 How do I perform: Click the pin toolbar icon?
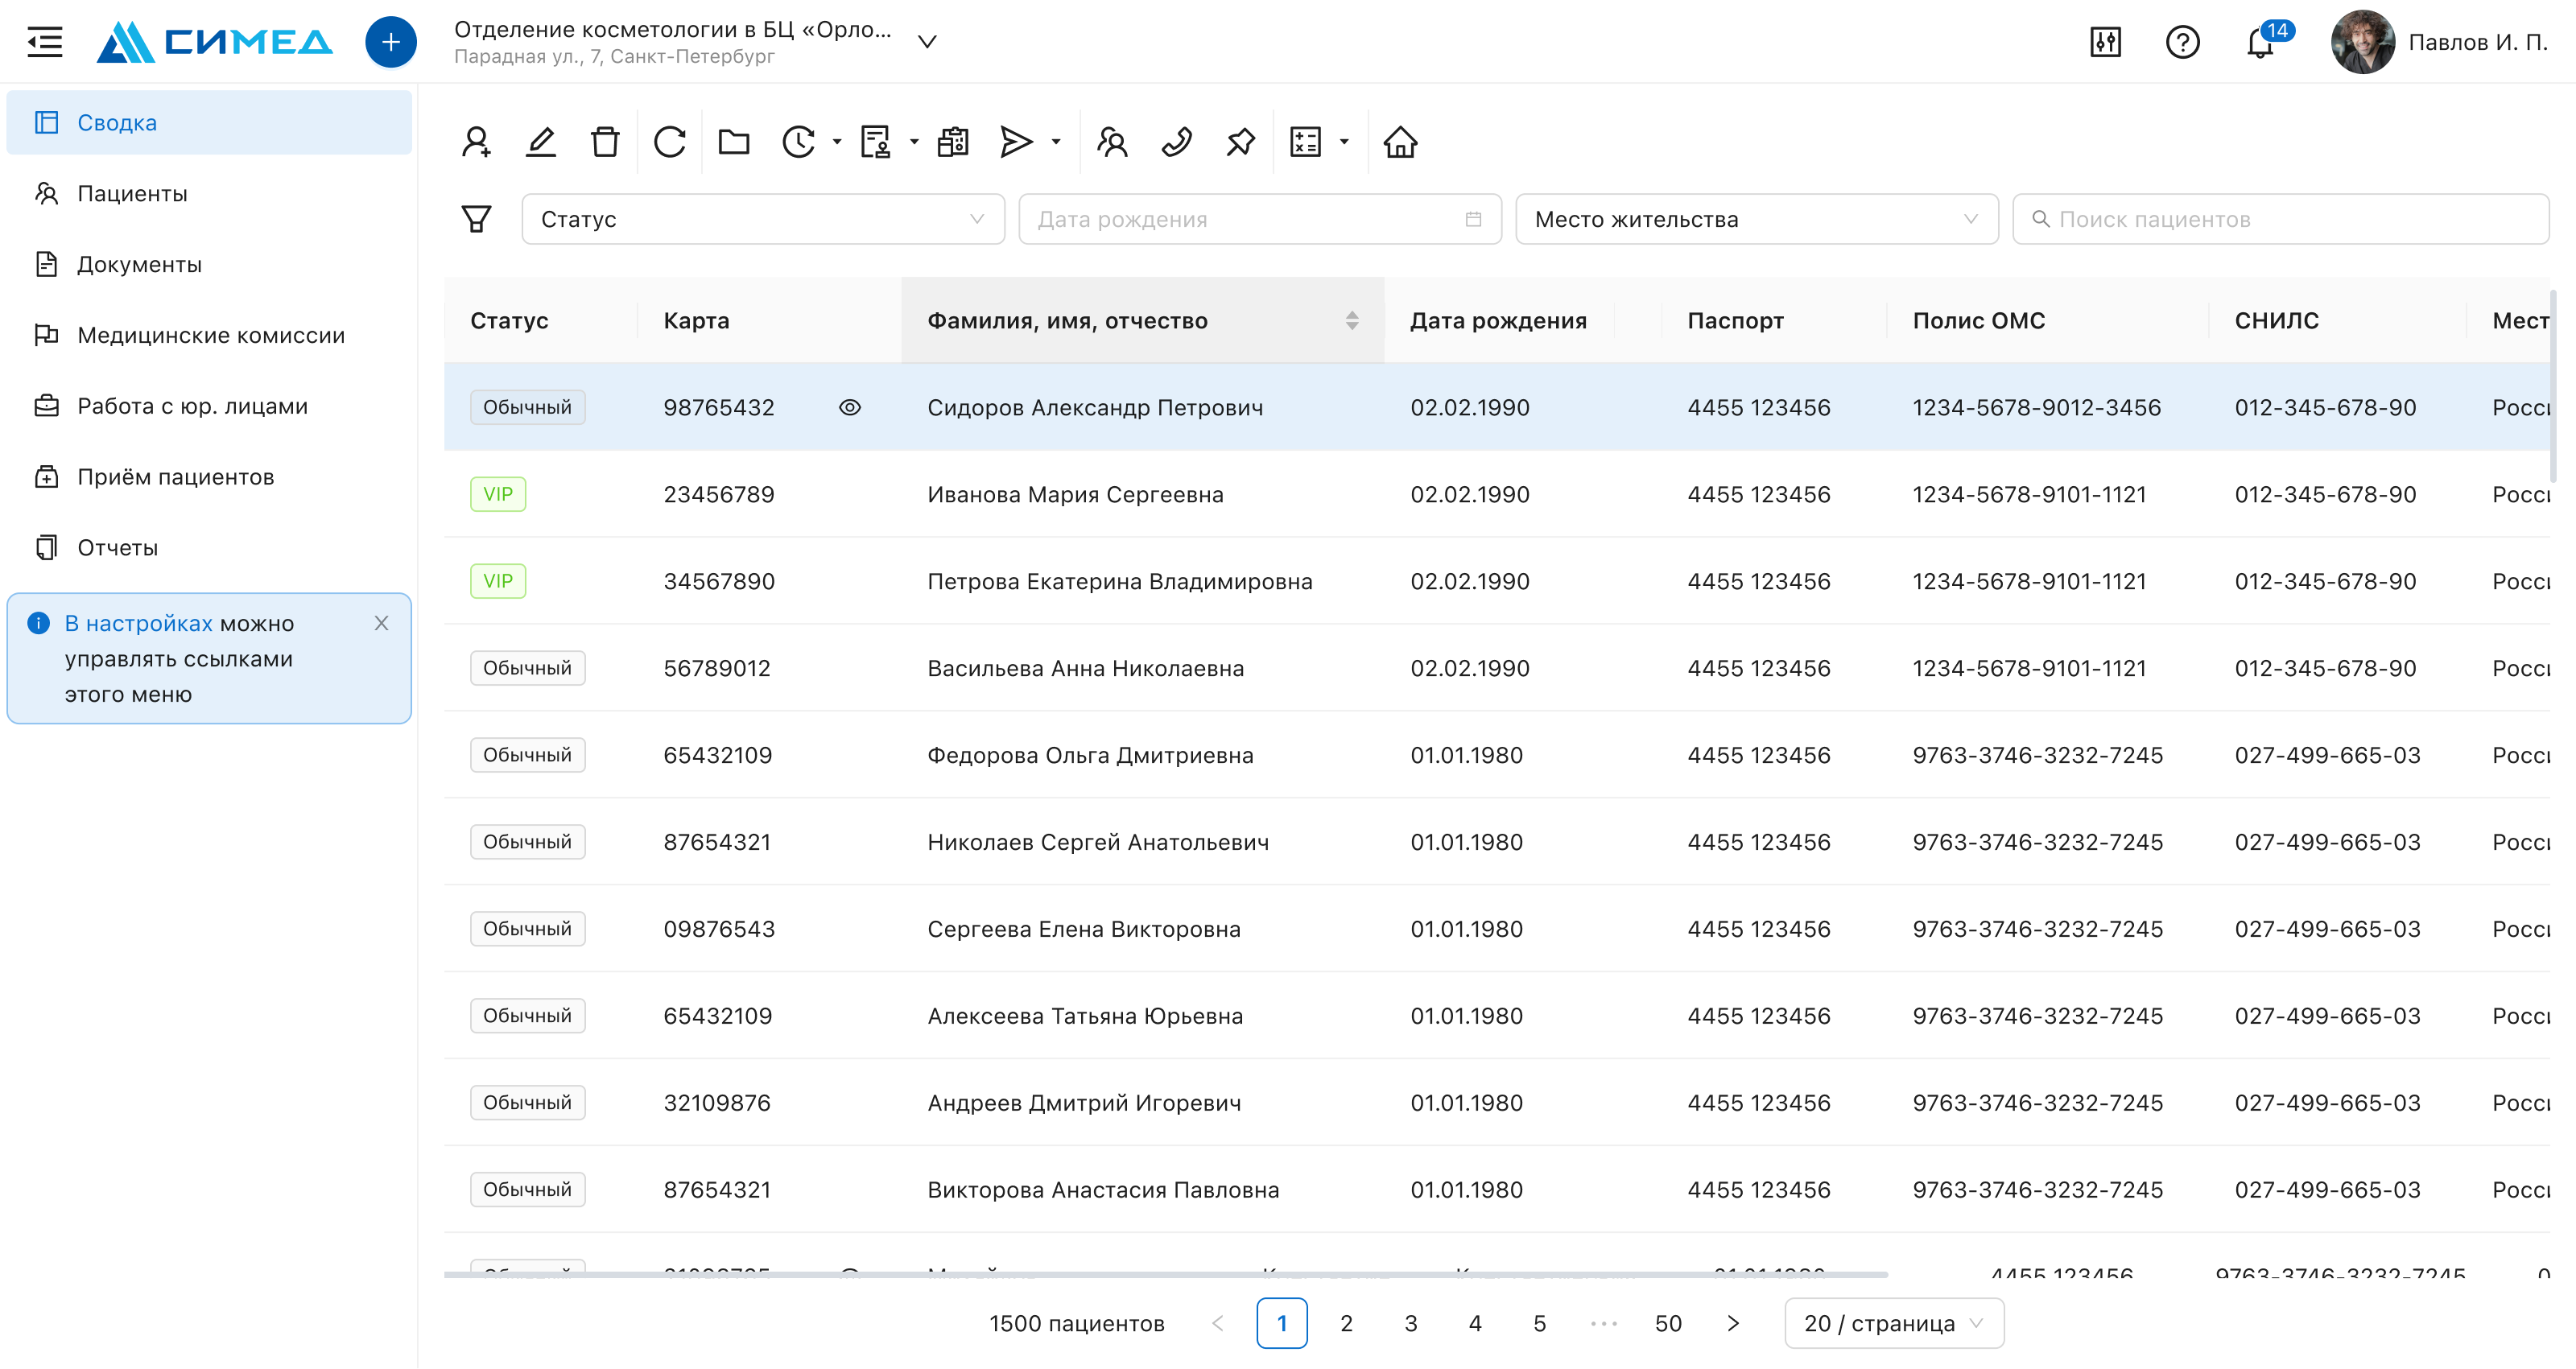(x=1240, y=142)
